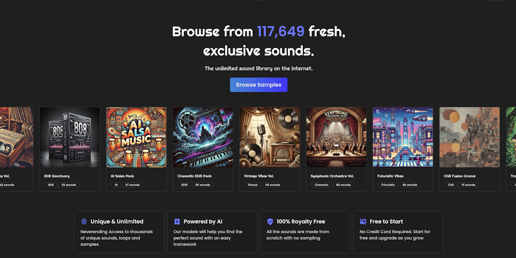
Task: Select the Cinematic EDM Pack cover image
Action: (203, 137)
